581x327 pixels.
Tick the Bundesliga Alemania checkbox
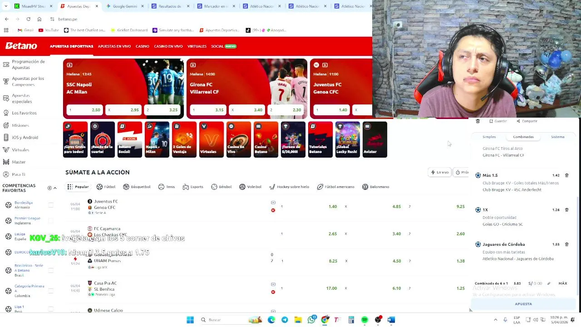coord(51,205)
